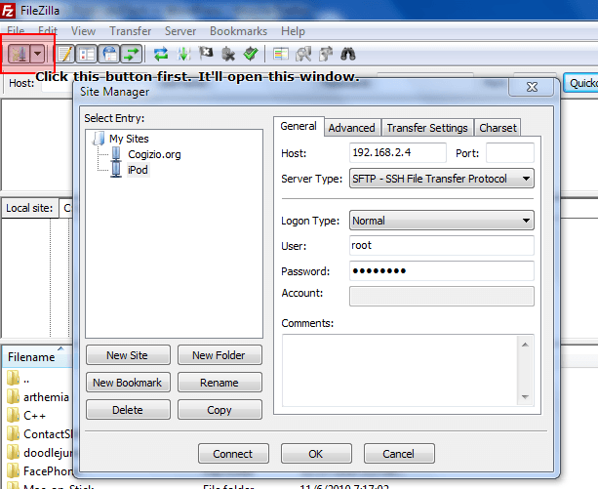
Task: Open the Bookmarks menu
Action: 238,31
